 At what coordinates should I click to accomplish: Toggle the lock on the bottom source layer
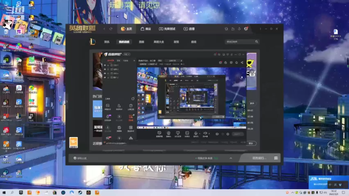coord(108,78)
